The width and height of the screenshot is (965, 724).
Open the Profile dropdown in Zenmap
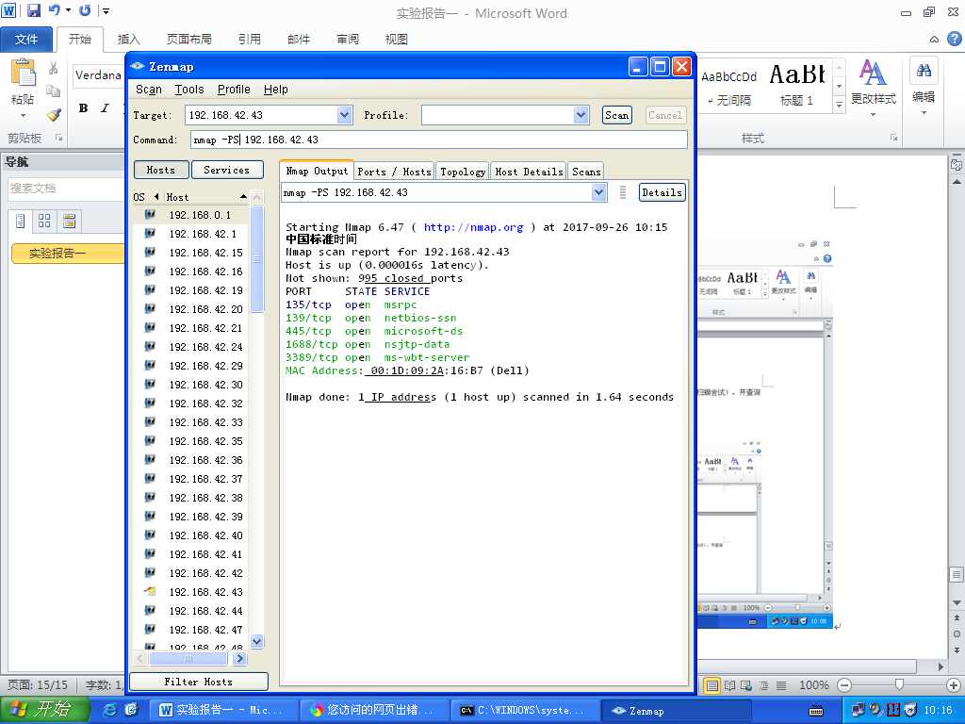[x=581, y=115]
